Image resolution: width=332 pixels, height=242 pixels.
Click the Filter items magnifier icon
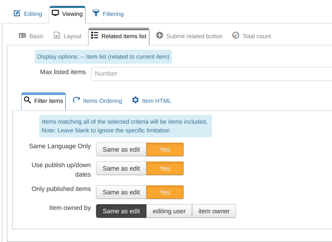[27, 100]
